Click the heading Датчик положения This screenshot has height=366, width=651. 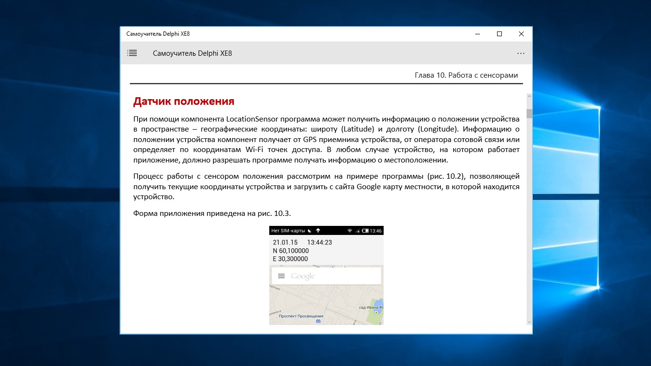(x=183, y=102)
